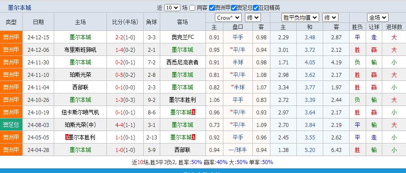406x173 pixels.
Task: Open the 终 dropdown next to Crow*
Action: point(253,18)
